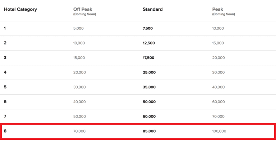Click the 7,500 standard value
Viewport: 276px width, 143px height.
[148, 28]
